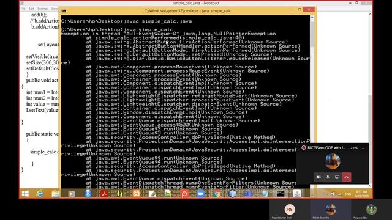Open the taskbar clock and date
The height and width of the screenshot is (220, 392).
(361, 194)
